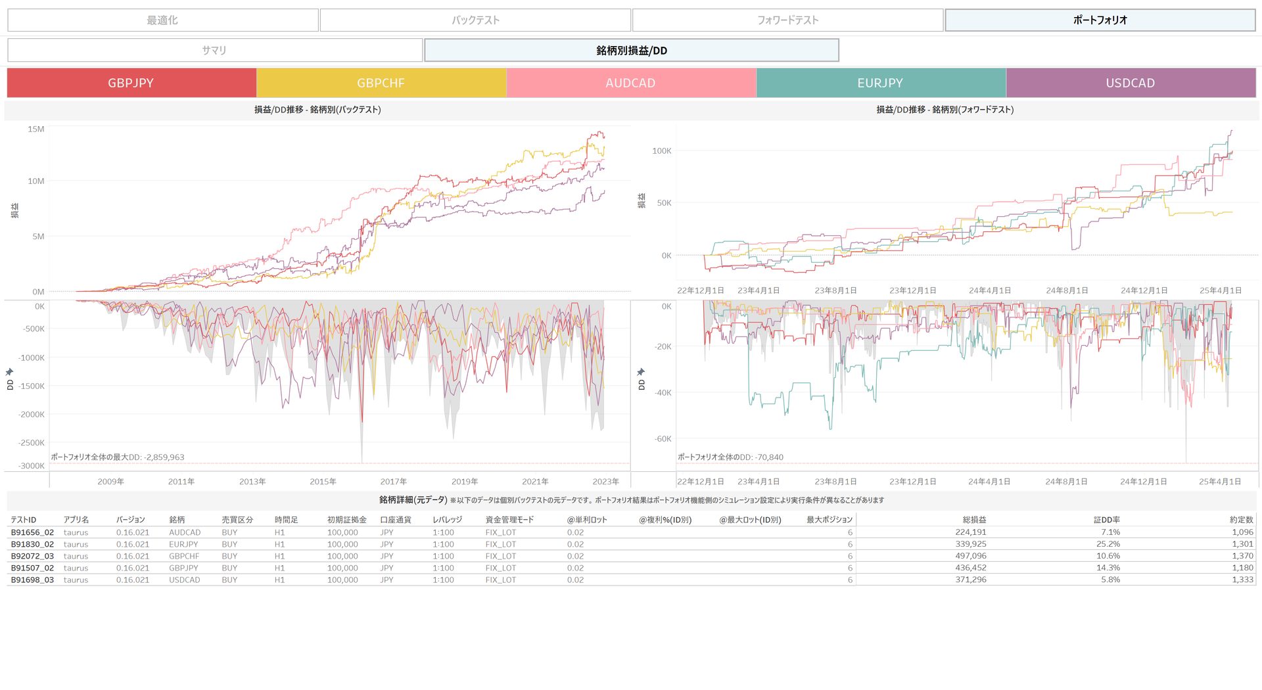Click the yellow GBPCHF legend swatch
1262x690 pixels.
click(x=381, y=83)
